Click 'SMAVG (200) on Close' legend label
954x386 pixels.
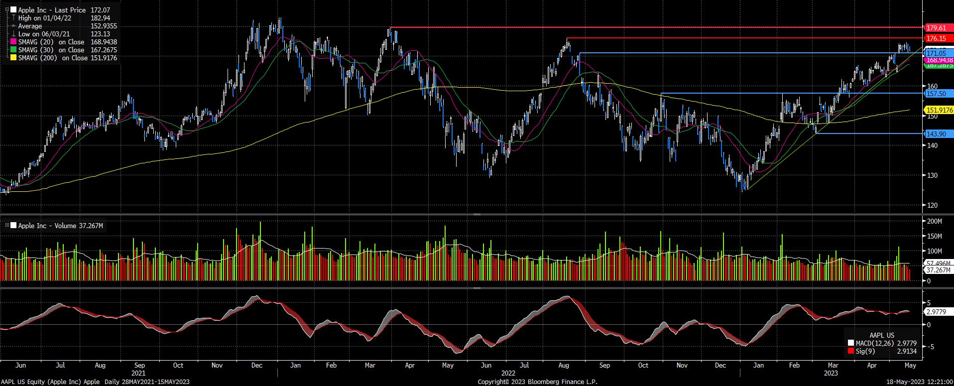pos(53,58)
